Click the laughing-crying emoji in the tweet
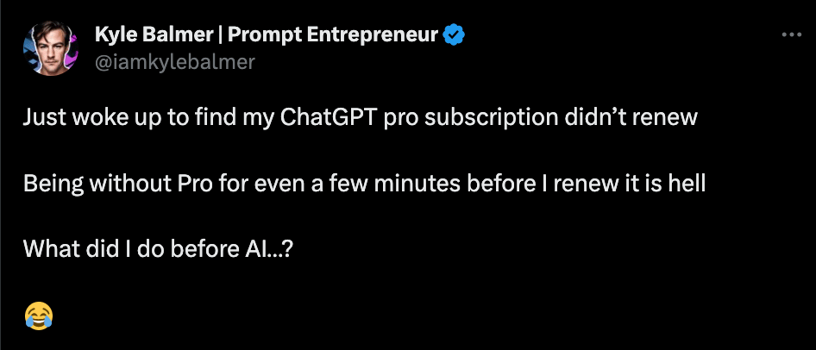The width and height of the screenshot is (816, 350). pyautogui.click(x=38, y=315)
